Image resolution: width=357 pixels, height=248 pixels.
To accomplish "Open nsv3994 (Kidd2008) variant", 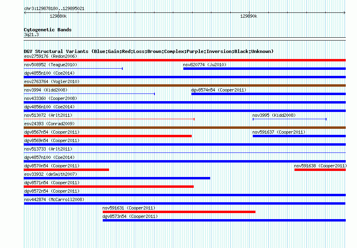I will pos(46,90).
